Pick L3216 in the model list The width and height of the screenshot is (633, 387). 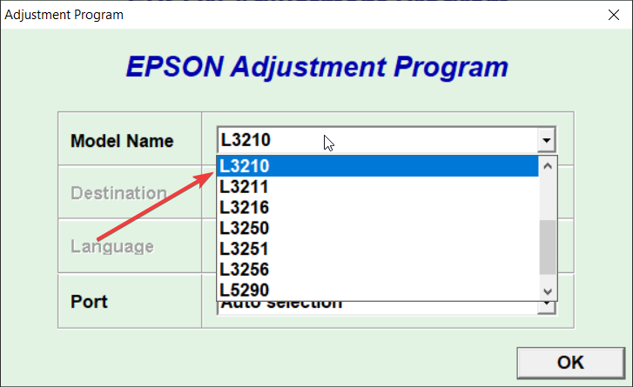tap(378, 208)
